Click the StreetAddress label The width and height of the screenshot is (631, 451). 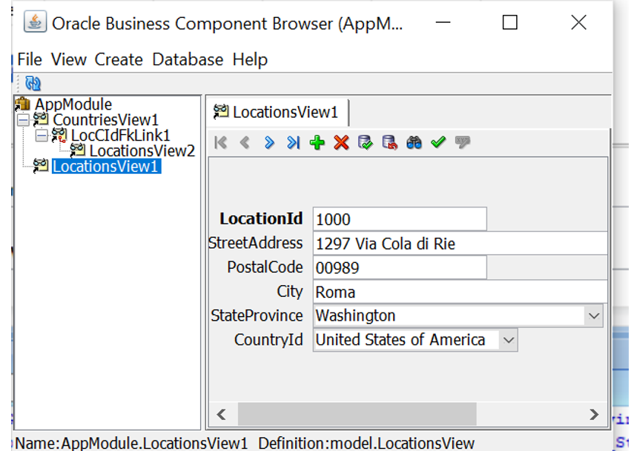click(x=255, y=243)
